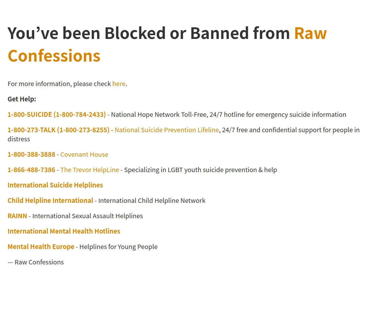The height and width of the screenshot is (314, 377).
Task: Open the Child Helpline International link
Action: coord(50,201)
